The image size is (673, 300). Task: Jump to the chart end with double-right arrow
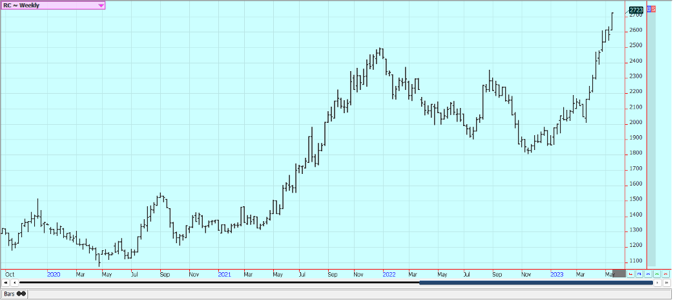[x=667, y=283]
